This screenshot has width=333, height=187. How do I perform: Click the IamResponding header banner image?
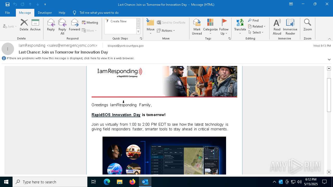point(164,81)
